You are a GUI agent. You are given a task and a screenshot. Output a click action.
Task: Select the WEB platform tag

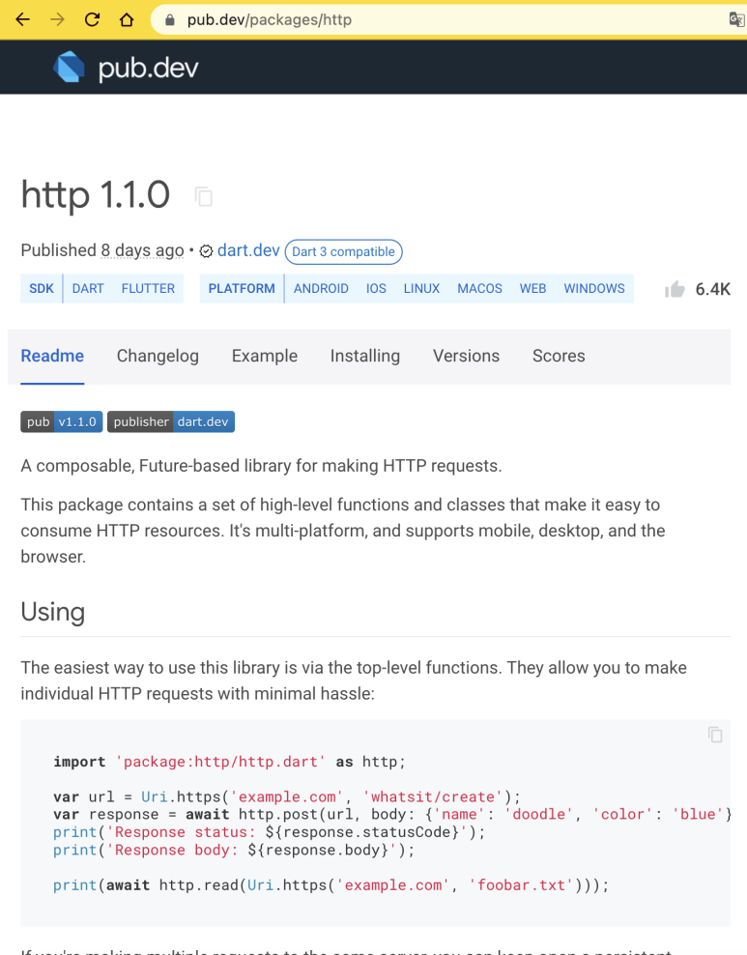532,289
